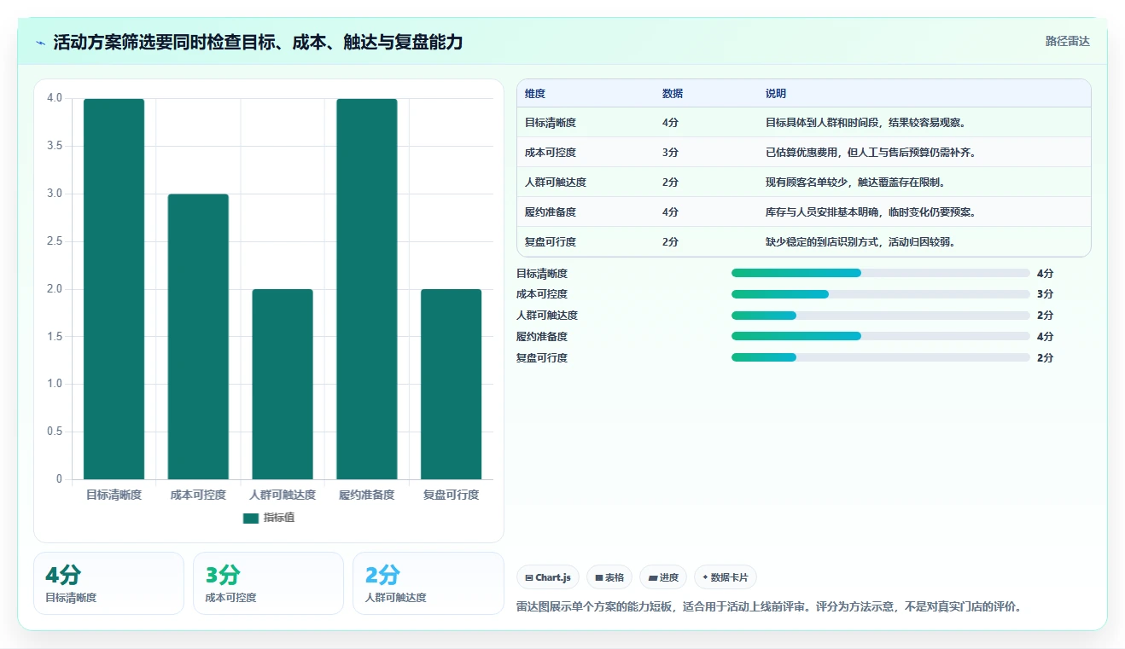The height and width of the screenshot is (649, 1125).
Task: Toggle the 指标值 legend color box
Action: click(x=251, y=518)
